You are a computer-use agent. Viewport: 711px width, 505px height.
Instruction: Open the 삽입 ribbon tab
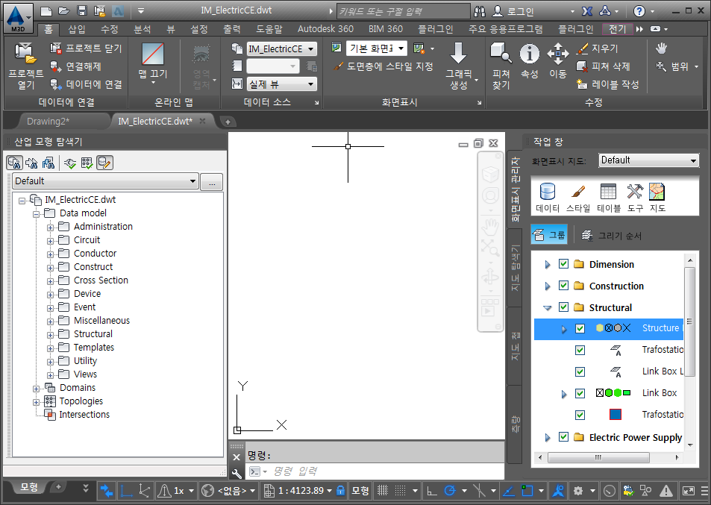[76, 29]
